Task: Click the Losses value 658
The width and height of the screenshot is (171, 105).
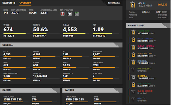Action: 35,65
